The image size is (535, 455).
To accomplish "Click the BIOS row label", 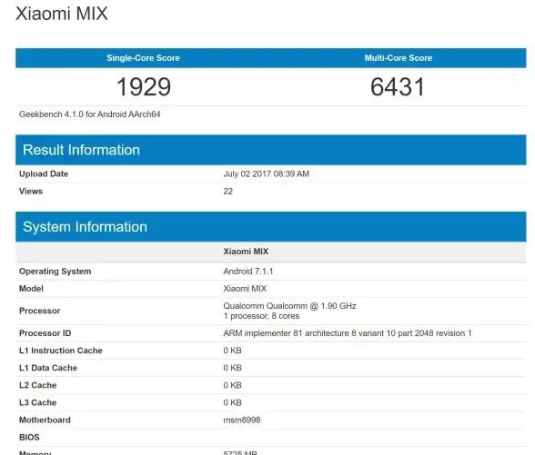I will 29,438.
